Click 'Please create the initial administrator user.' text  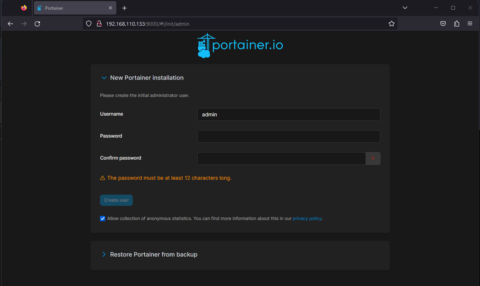(x=145, y=95)
